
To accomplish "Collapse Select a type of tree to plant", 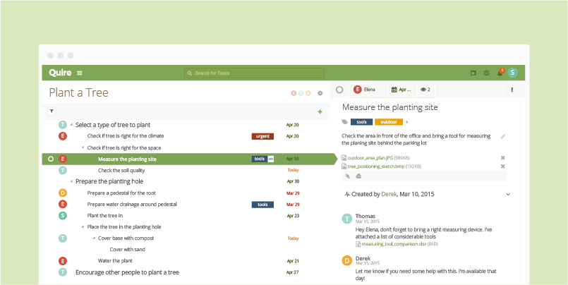I will (71, 125).
